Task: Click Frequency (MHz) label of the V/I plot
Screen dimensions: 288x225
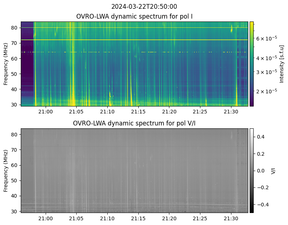Action: click(x=6, y=170)
